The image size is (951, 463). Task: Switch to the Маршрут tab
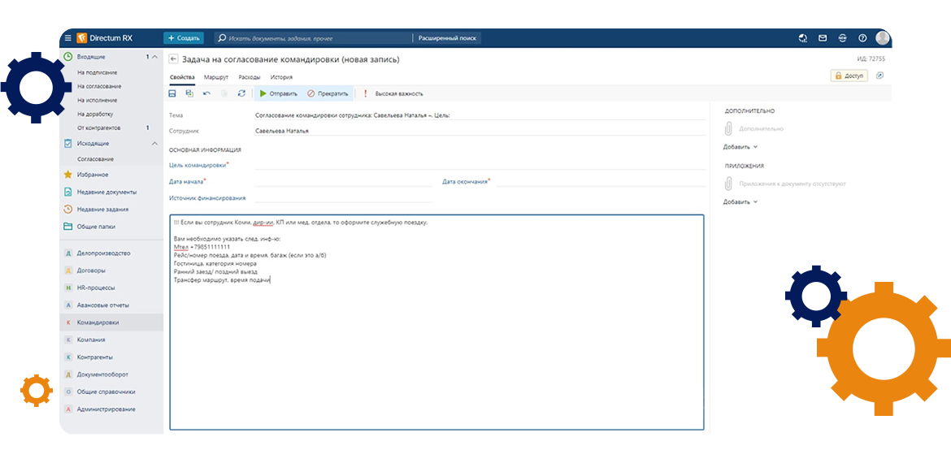point(216,77)
